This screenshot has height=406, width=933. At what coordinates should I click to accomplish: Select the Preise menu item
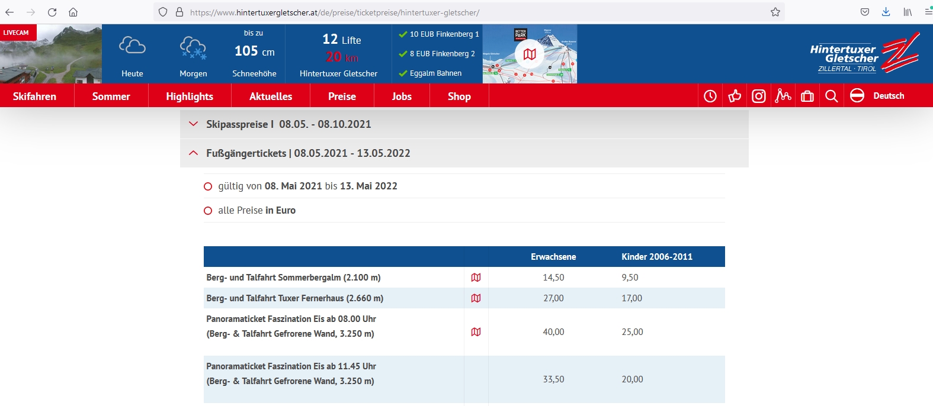pos(342,96)
